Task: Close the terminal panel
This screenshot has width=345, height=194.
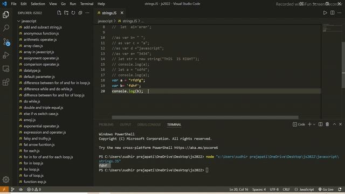Action: coord(340,124)
